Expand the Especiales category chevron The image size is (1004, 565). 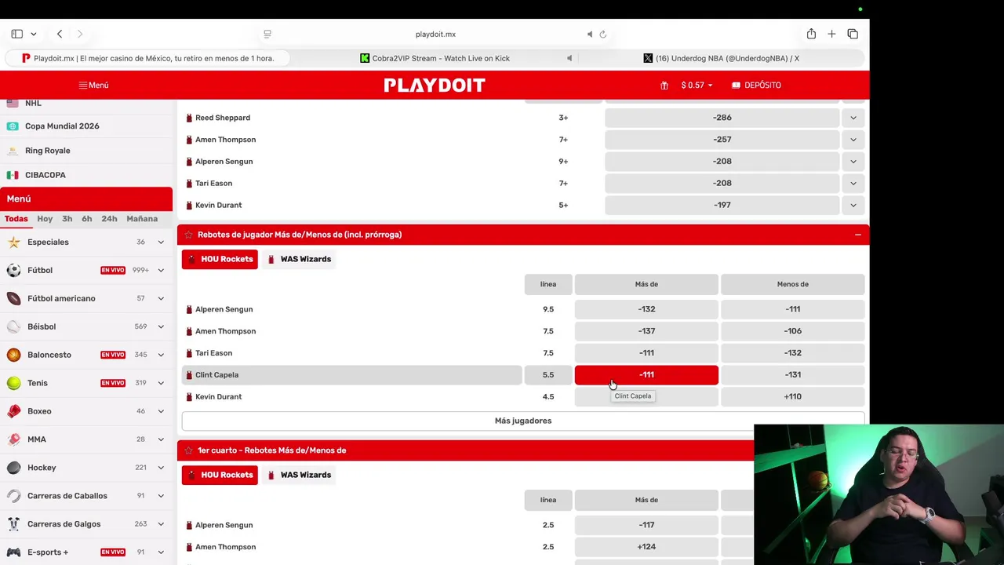click(161, 242)
